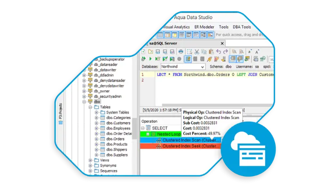Click the last chart icon in top toolbar
The height and width of the screenshot is (184, 327).
[211, 35]
